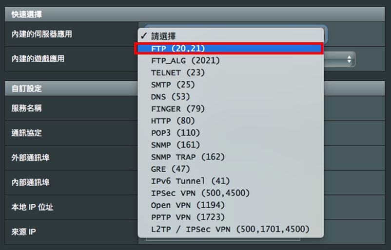The width and height of the screenshot is (391, 250).
Task: Select GRE (47) from the list
Action: [231, 169]
